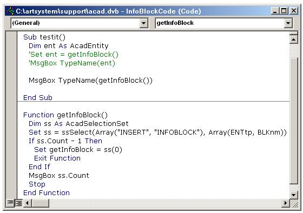Click the vertical scrollbar thumb
The image size is (303, 213).
tap(293, 121)
